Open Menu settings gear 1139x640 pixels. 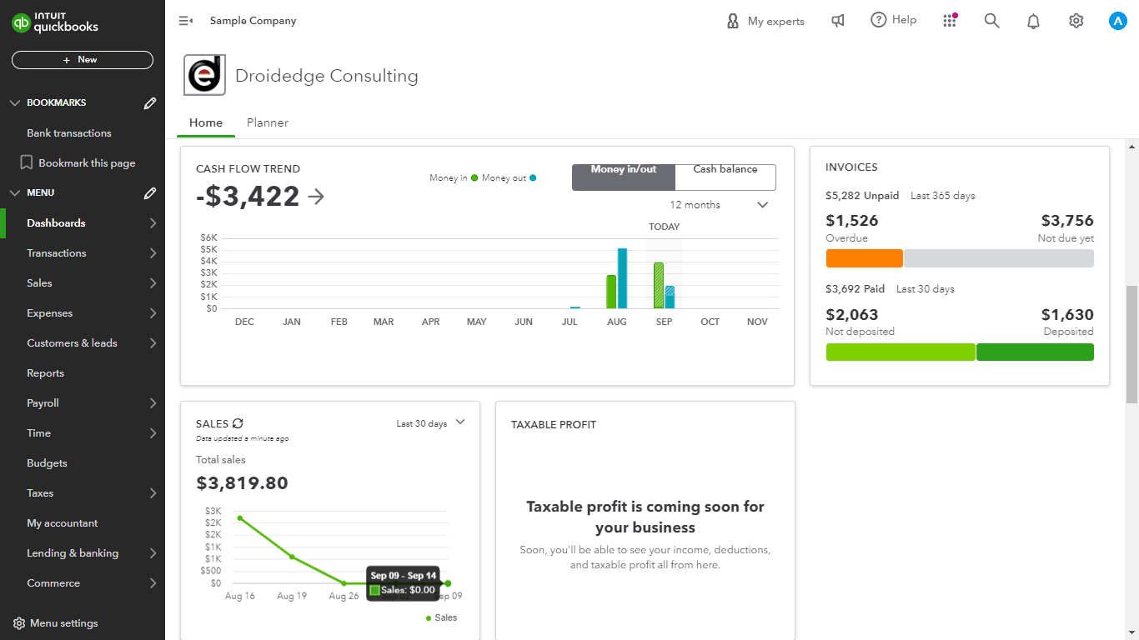click(x=19, y=623)
